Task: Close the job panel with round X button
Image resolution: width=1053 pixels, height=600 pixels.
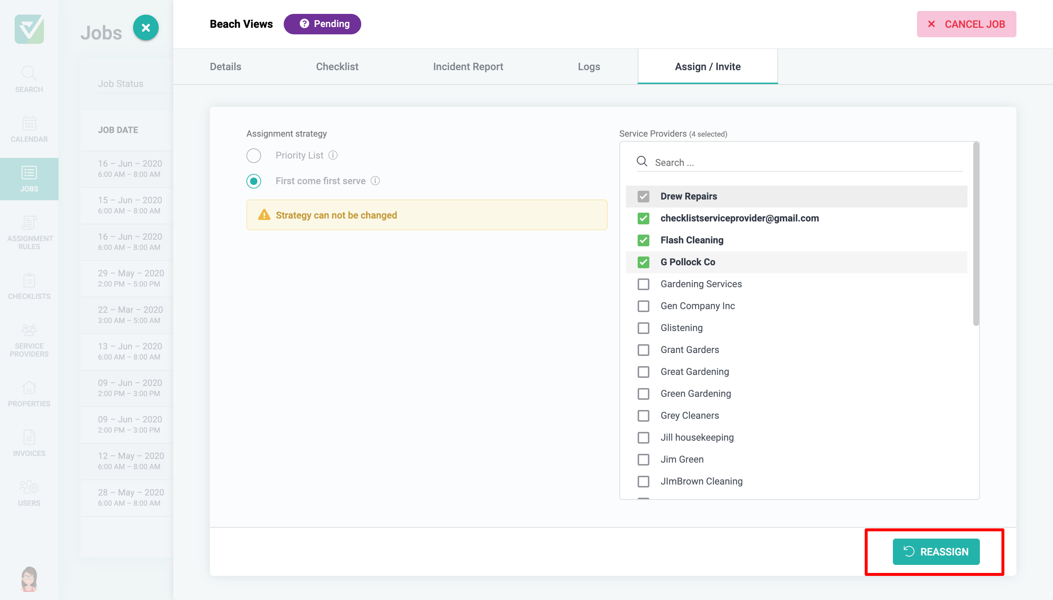Action: tap(146, 28)
